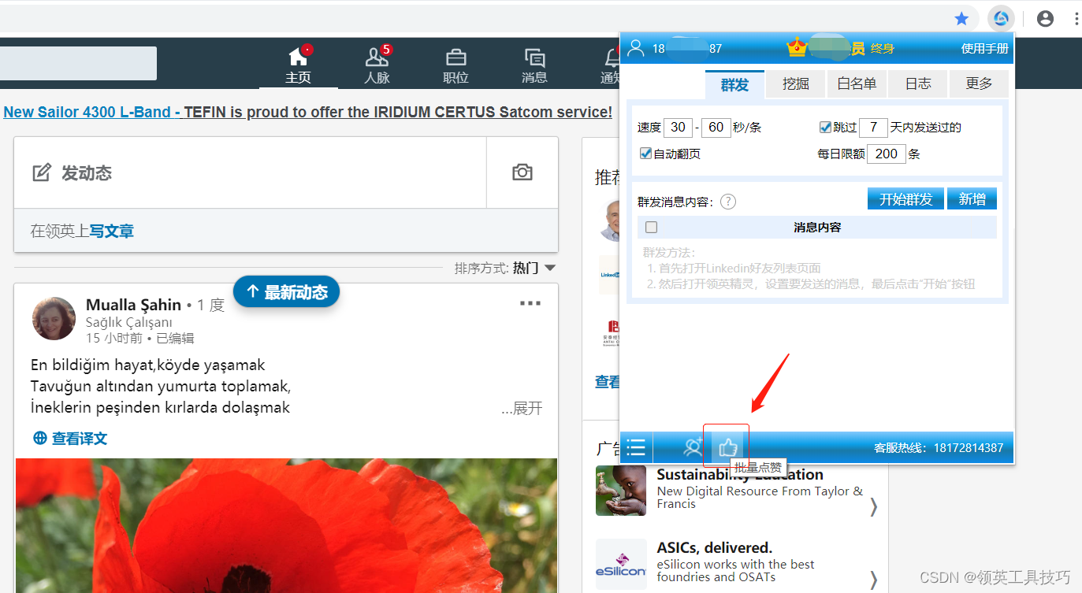The width and height of the screenshot is (1082, 593).
Task: Switch to the 日志 tab
Action: tap(918, 83)
